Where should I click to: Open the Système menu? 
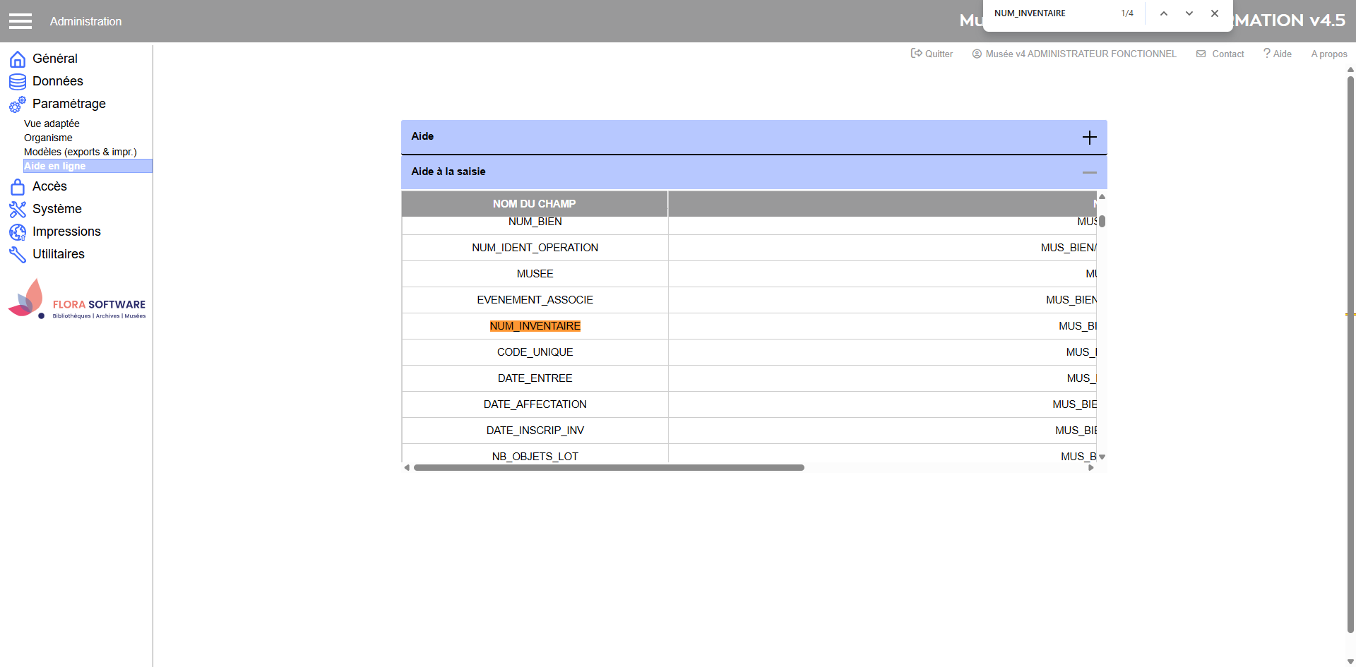pos(57,209)
